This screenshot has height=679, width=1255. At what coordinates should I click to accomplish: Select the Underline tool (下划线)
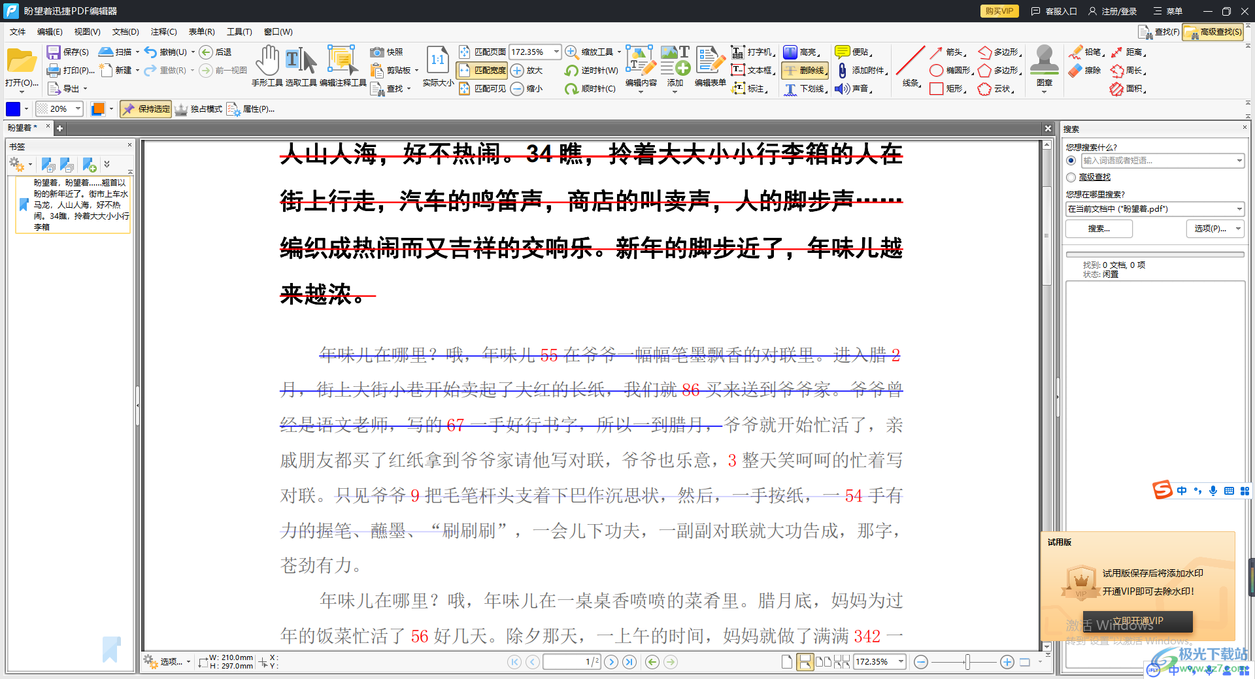805,88
